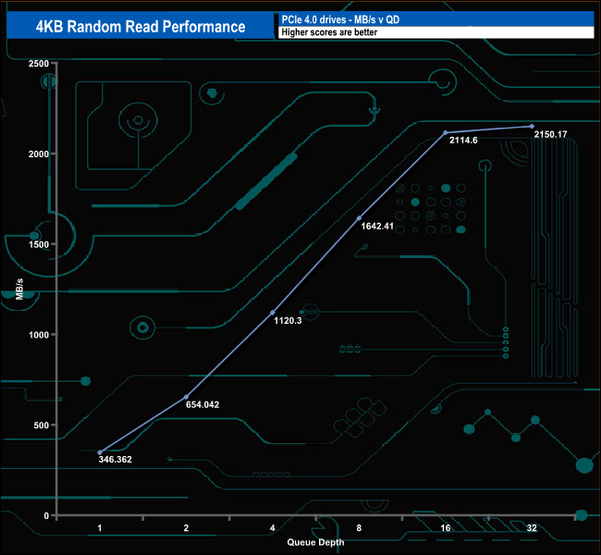Click the final data point marker at queue depth 32

532,126
